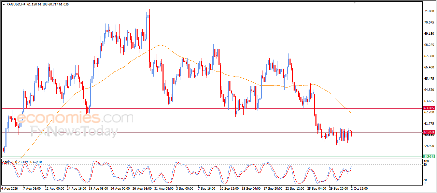Click the 15 Sep 04:00 time label
The image size is (437, 193).
pyautogui.click(x=252, y=188)
